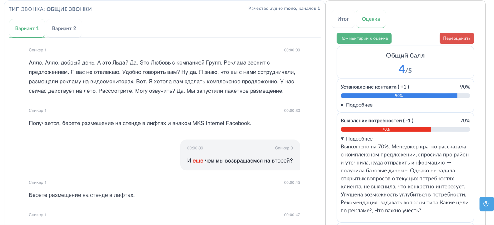
Task: Click message starting Алло. Алло, добрый день
Action: 162,77
